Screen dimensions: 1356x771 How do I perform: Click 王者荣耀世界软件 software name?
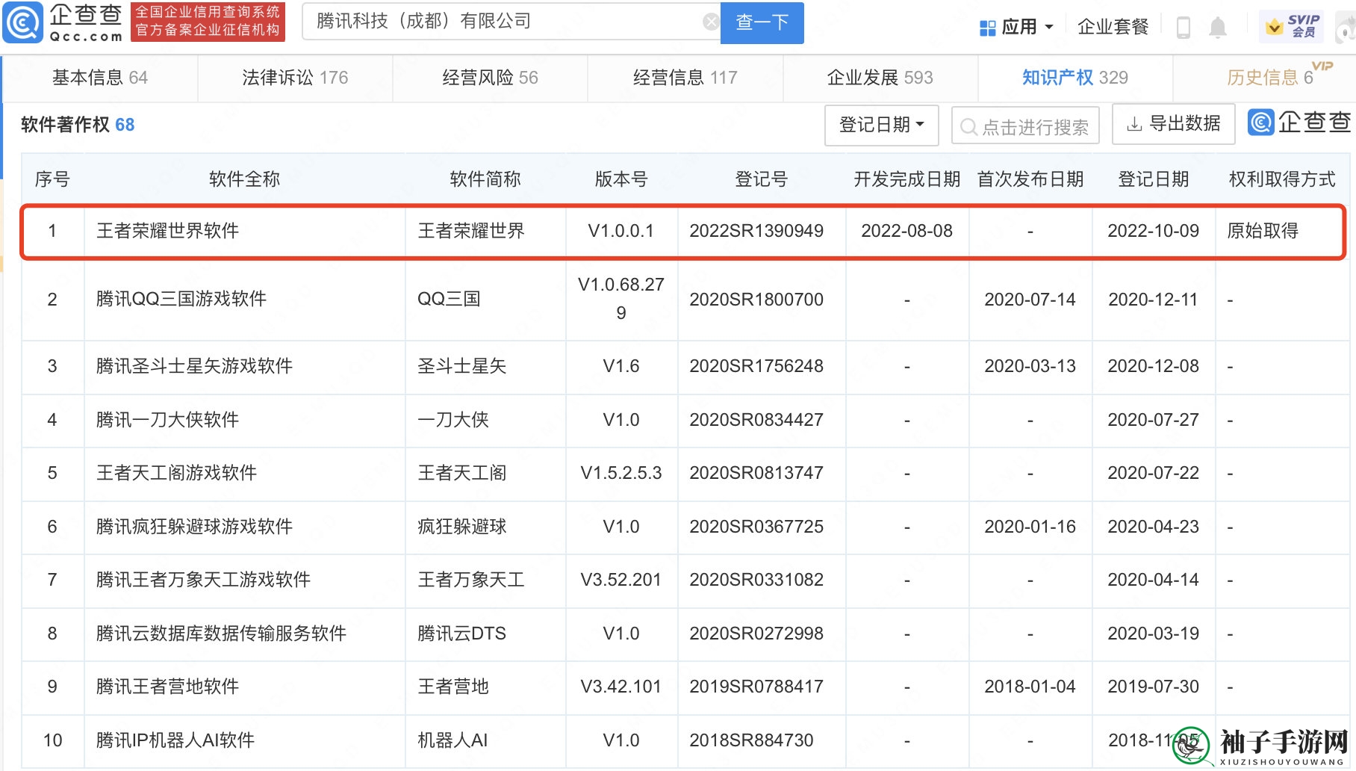167,231
